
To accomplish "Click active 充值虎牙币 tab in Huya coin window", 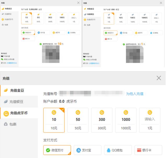I will (19, 113).
